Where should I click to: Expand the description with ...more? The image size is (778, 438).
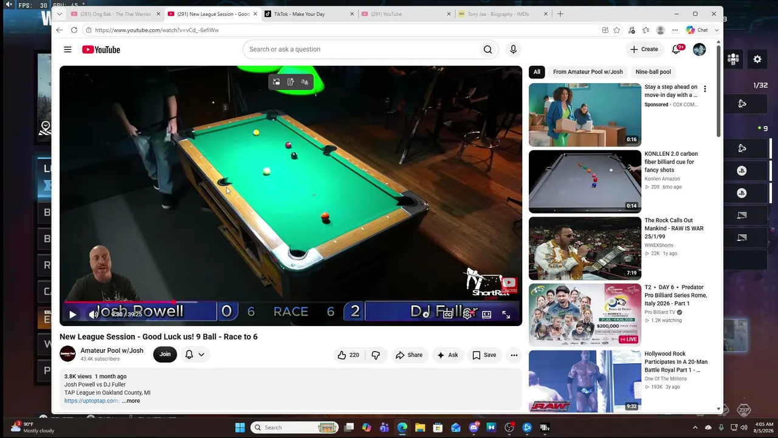click(131, 401)
